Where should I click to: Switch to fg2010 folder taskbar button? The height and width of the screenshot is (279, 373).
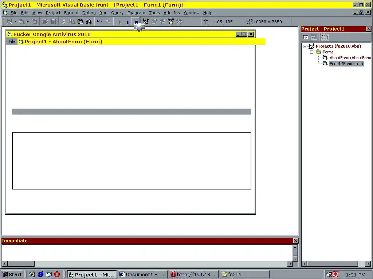click(x=245, y=275)
